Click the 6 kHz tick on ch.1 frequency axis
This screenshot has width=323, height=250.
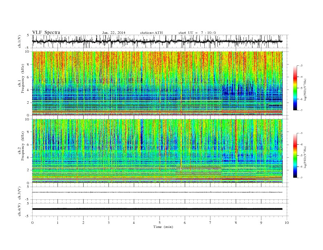[28, 77]
